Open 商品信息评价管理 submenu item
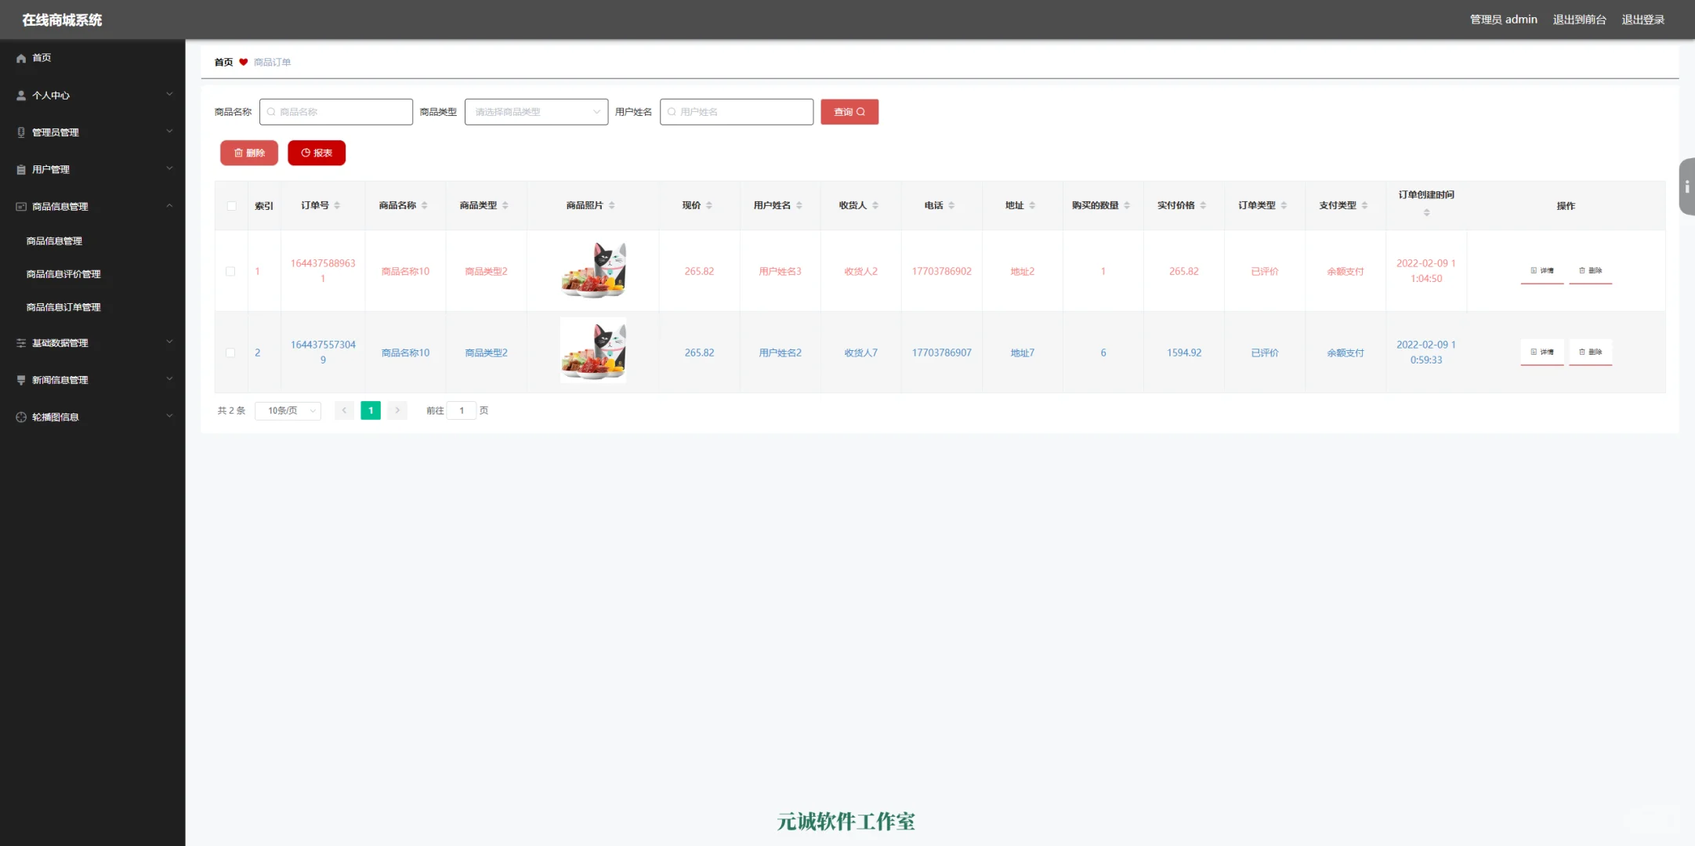 point(63,274)
